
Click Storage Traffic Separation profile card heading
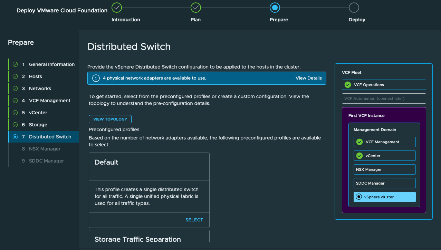[137, 239]
